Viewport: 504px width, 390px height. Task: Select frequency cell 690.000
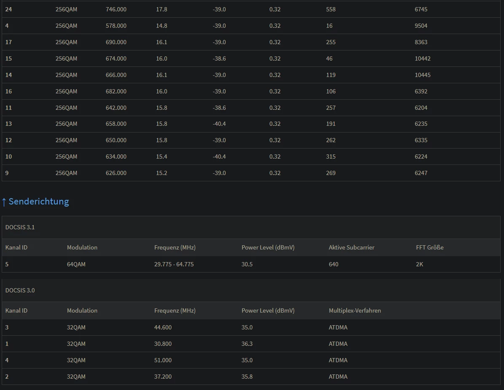pos(116,42)
